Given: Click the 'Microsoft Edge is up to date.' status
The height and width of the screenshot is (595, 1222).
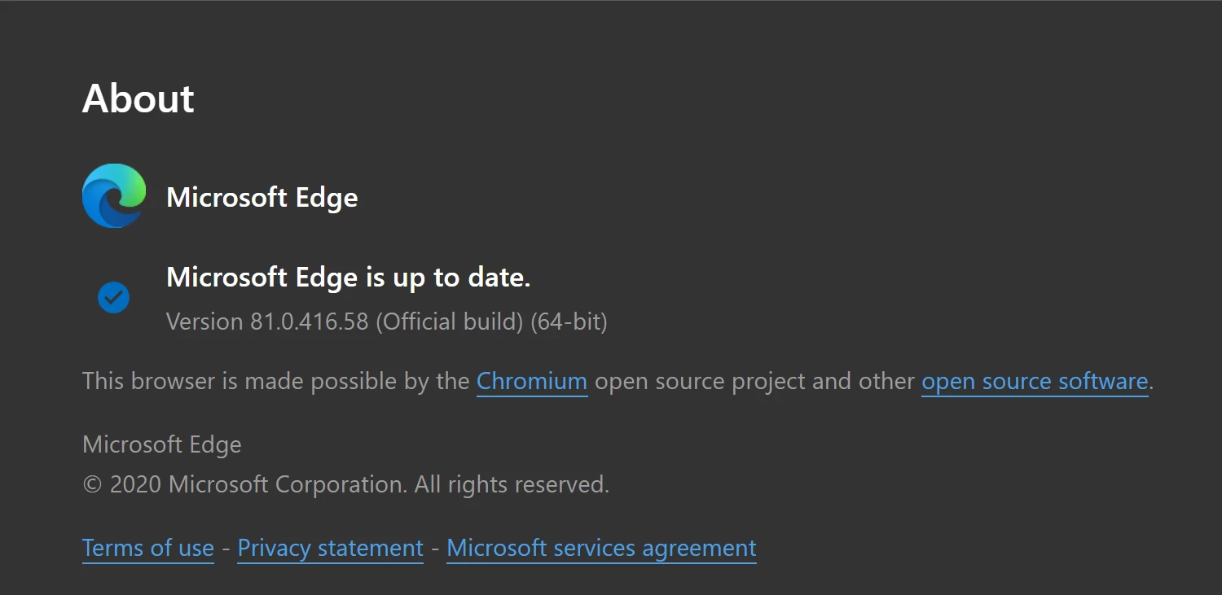Looking at the screenshot, I should [348, 278].
